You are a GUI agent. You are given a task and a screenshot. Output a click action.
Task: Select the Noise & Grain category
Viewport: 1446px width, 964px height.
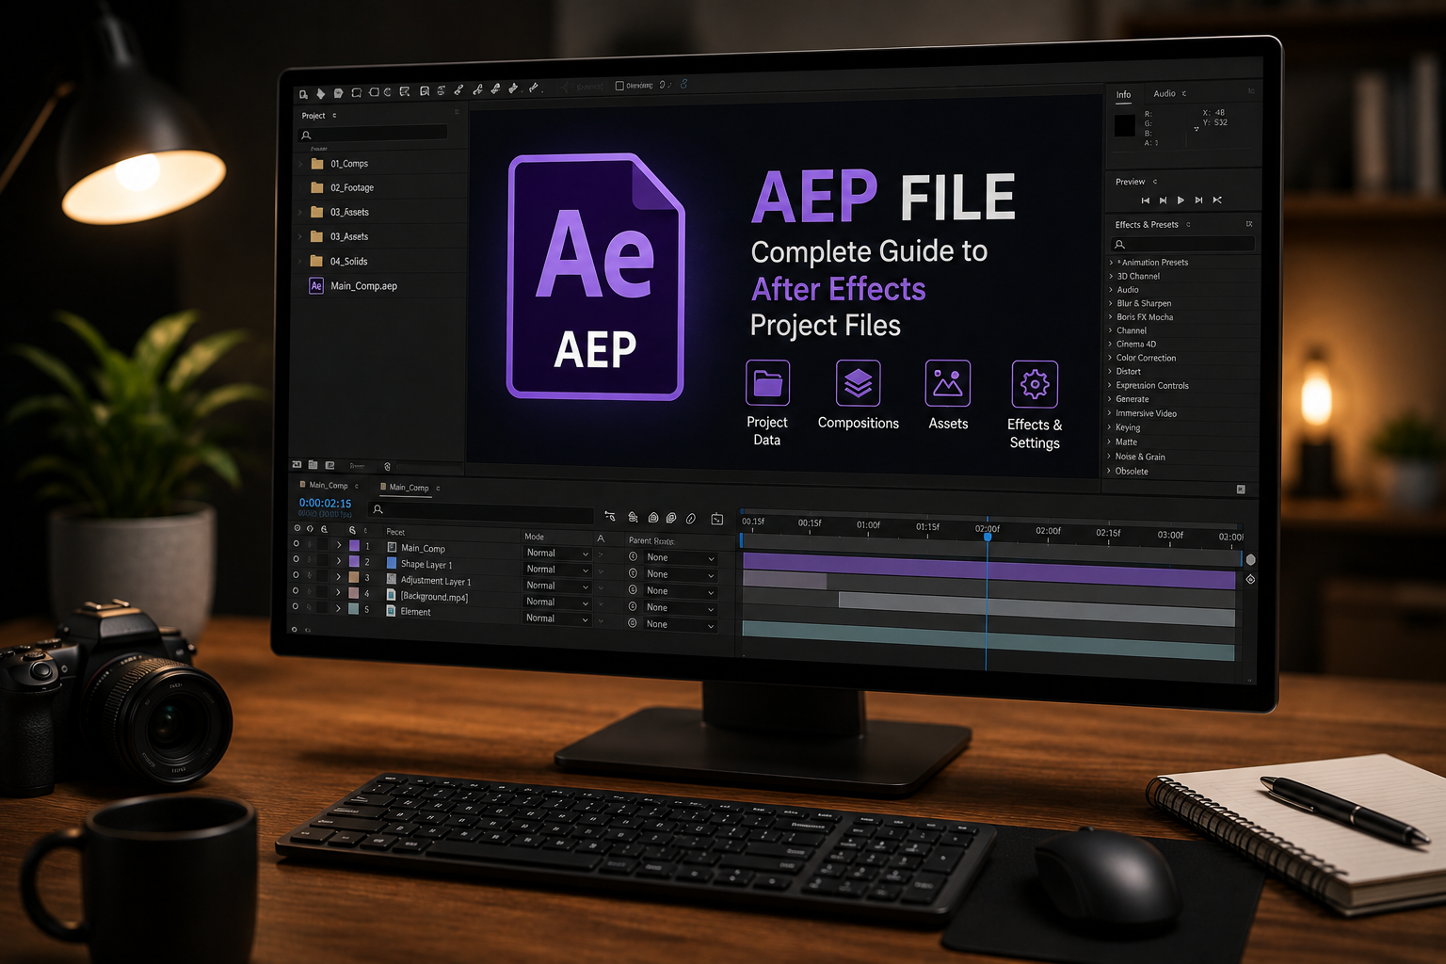(1140, 457)
